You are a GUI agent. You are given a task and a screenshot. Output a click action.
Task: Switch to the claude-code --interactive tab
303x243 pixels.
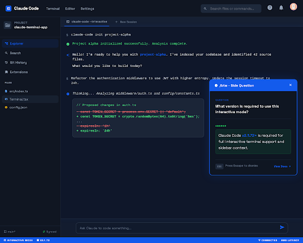coord(87,21)
